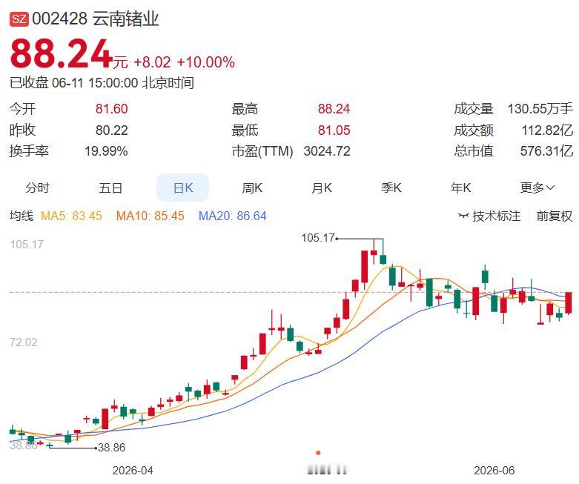Select the 季K quarterly chart tab
Screen dimensions: 579x484
(x=391, y=188)
